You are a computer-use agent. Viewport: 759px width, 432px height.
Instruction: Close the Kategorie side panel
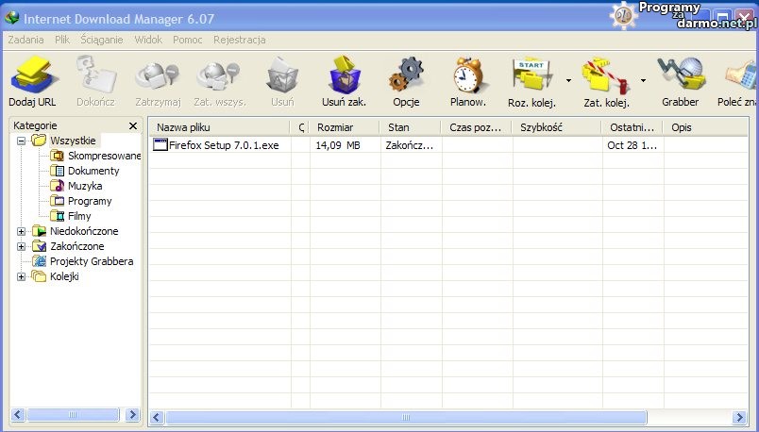click(x=133, y=125)
